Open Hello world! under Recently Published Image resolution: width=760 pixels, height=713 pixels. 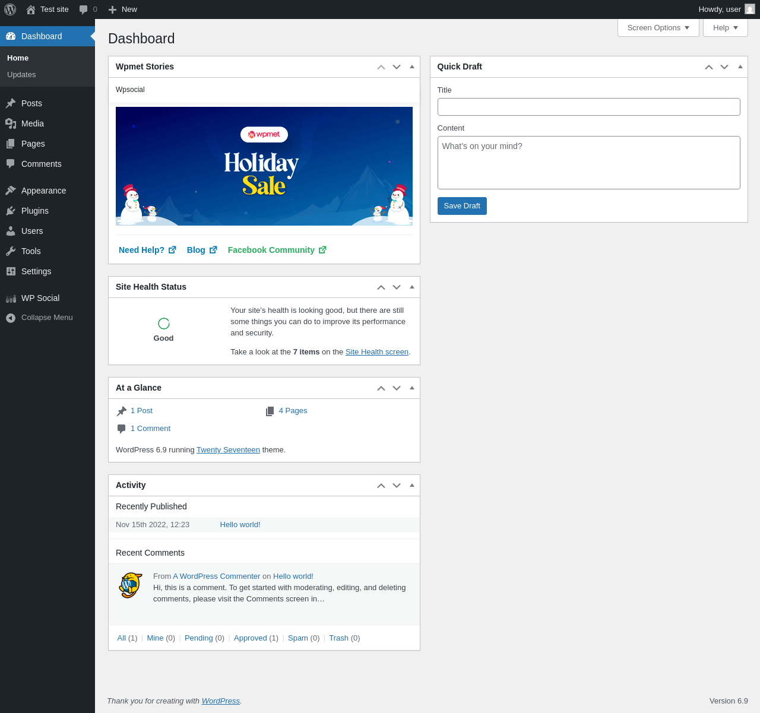click(x=240, y=525)
